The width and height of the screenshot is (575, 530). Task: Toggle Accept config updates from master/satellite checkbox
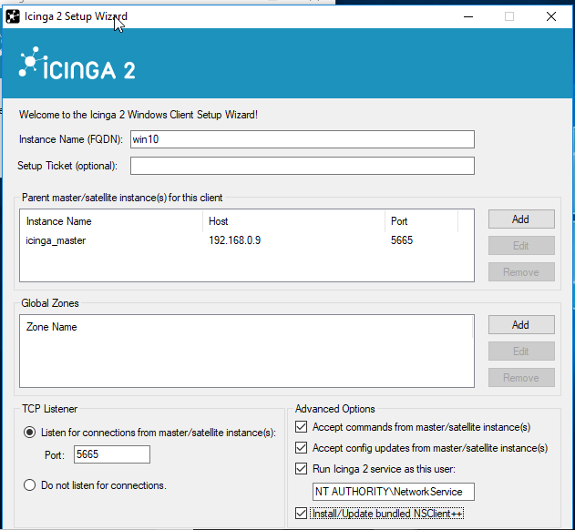coord(301,448)
